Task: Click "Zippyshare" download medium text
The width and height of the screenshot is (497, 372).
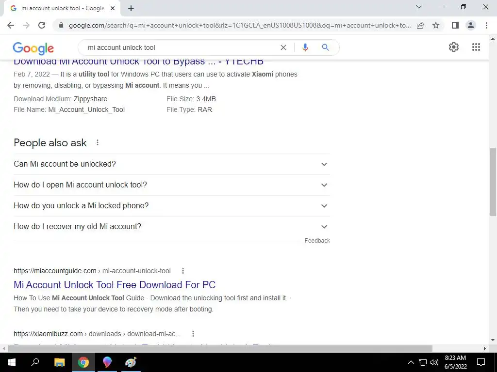Action: (90, 99)
